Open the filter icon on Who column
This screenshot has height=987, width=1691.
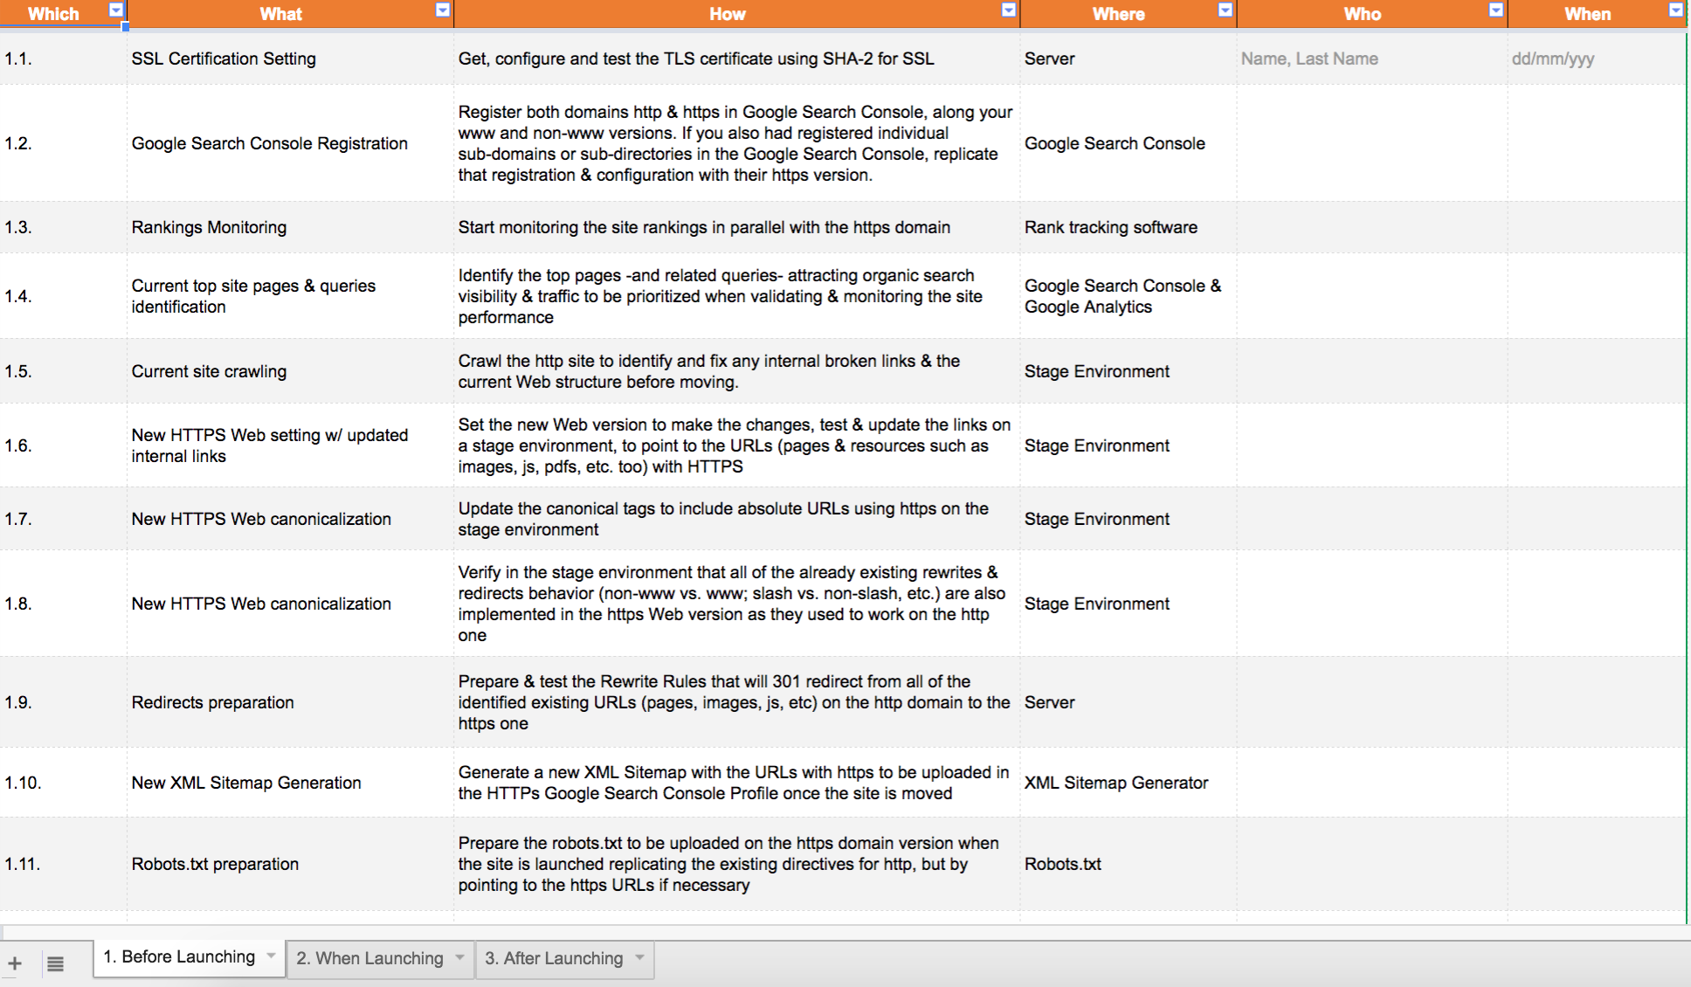tap(1496, 10)
